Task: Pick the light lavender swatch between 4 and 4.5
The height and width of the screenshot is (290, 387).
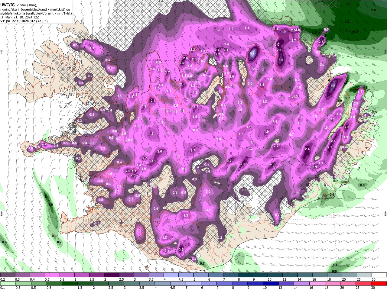Action: pos(171,275)
